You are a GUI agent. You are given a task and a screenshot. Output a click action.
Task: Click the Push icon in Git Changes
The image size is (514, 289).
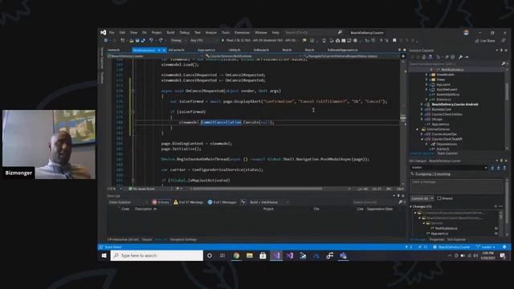click(x=504, y=168)
